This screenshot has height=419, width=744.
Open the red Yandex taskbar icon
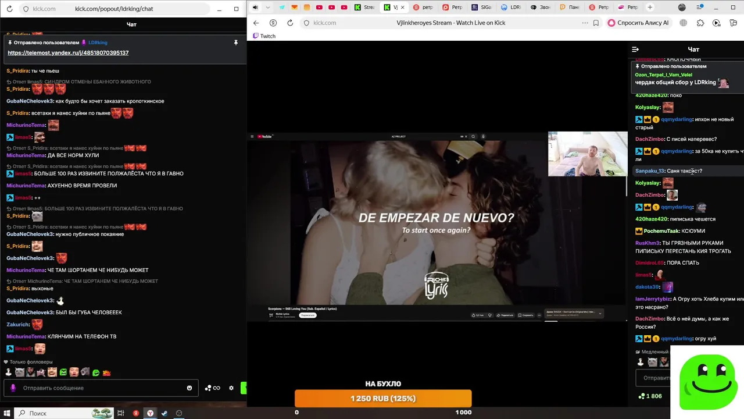point(136,413)
